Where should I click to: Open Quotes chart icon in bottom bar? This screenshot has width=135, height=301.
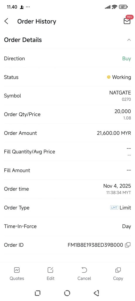(x=17, y=270)
